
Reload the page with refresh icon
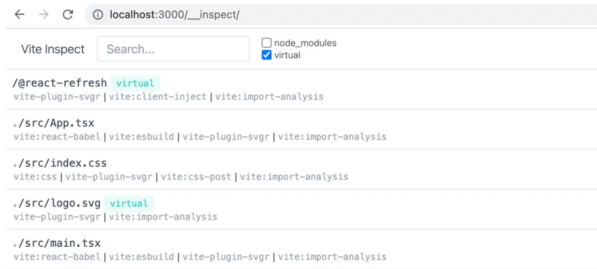click(x=68, y=14)
